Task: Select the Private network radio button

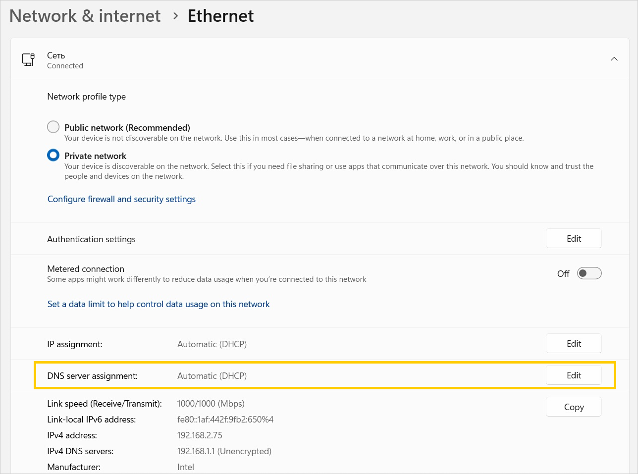Action: 53,156
